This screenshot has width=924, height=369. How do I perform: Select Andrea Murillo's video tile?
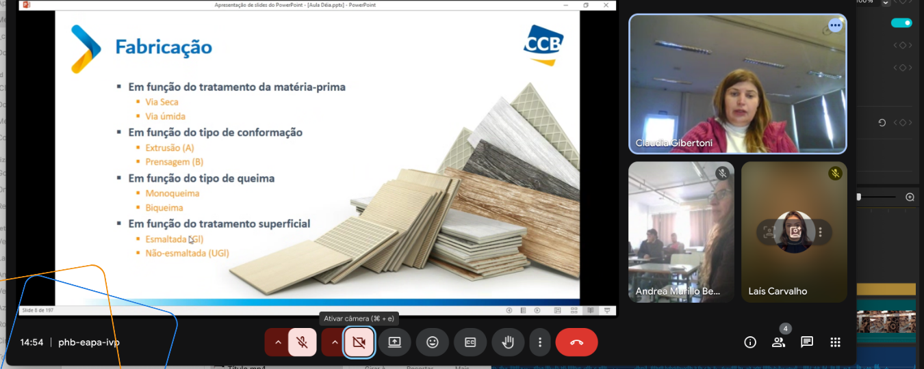coord(681,231)
